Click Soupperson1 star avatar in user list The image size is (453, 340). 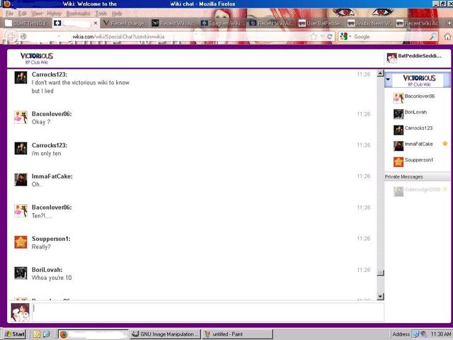[x=398, y=161]
